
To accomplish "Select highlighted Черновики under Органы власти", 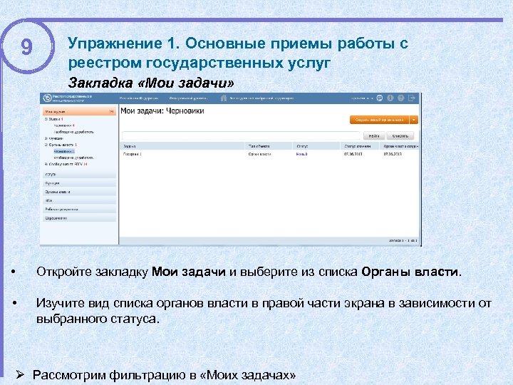I will click(x=64, y=151).
